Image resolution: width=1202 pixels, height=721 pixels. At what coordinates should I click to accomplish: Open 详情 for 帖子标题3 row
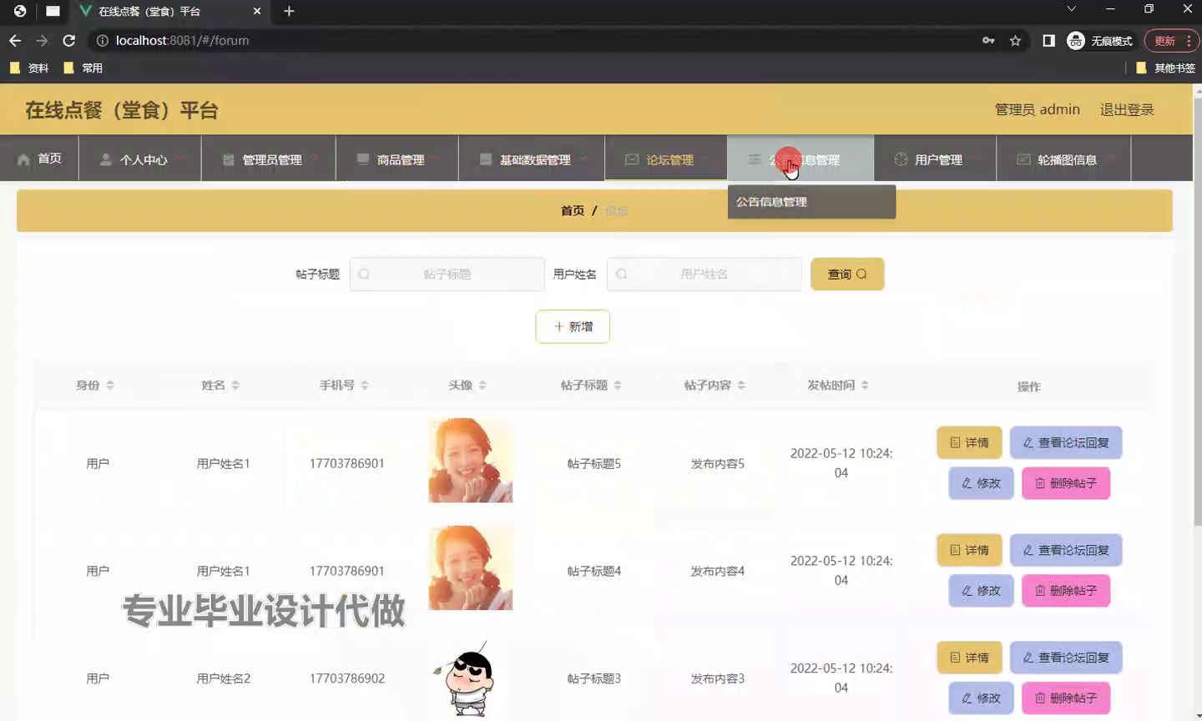(969, 658)
